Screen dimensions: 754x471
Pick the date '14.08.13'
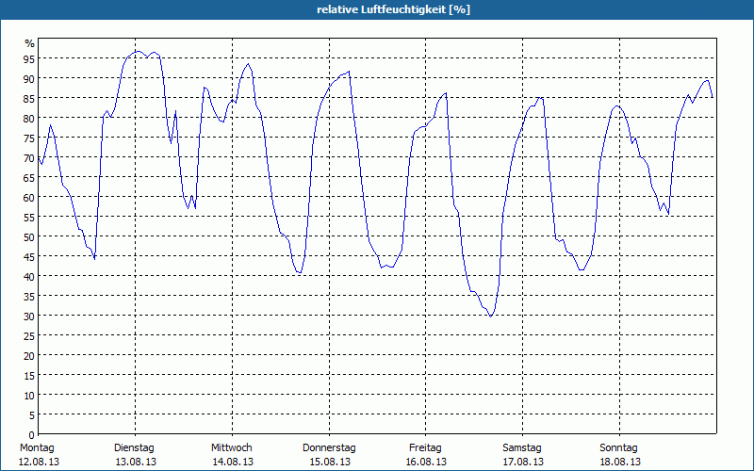click(233, 462)
